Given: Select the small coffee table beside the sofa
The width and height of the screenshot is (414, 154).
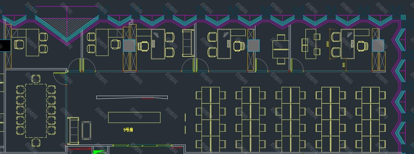Looking at the screenshot, I should pos(86,130).
